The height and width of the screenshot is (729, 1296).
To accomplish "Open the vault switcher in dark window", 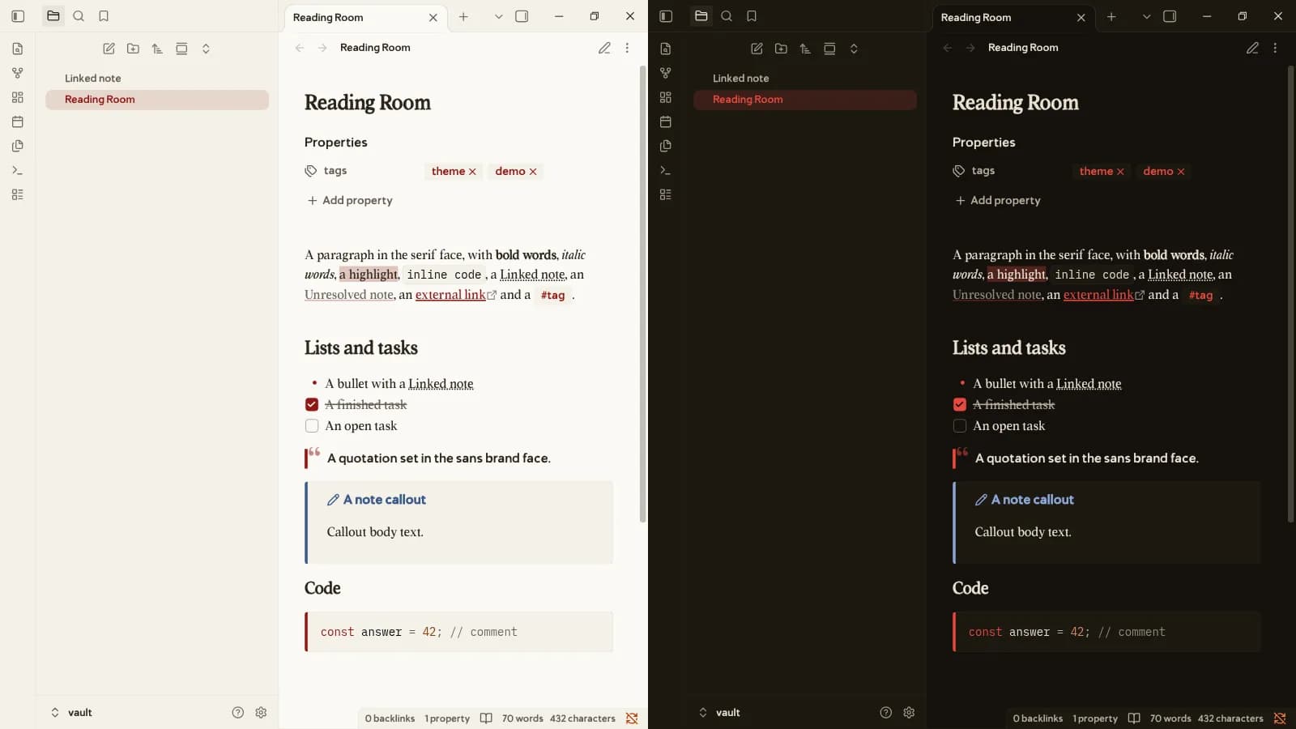I will tap(719, 713).
